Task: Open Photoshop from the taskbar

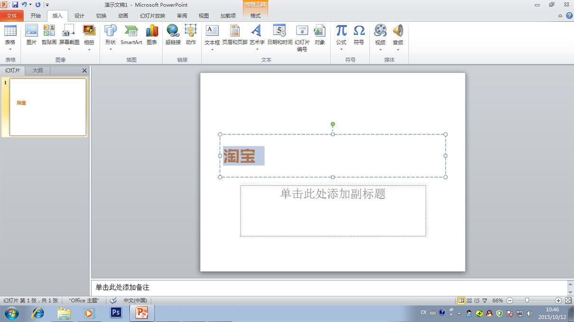Action: tap(116, 313)
